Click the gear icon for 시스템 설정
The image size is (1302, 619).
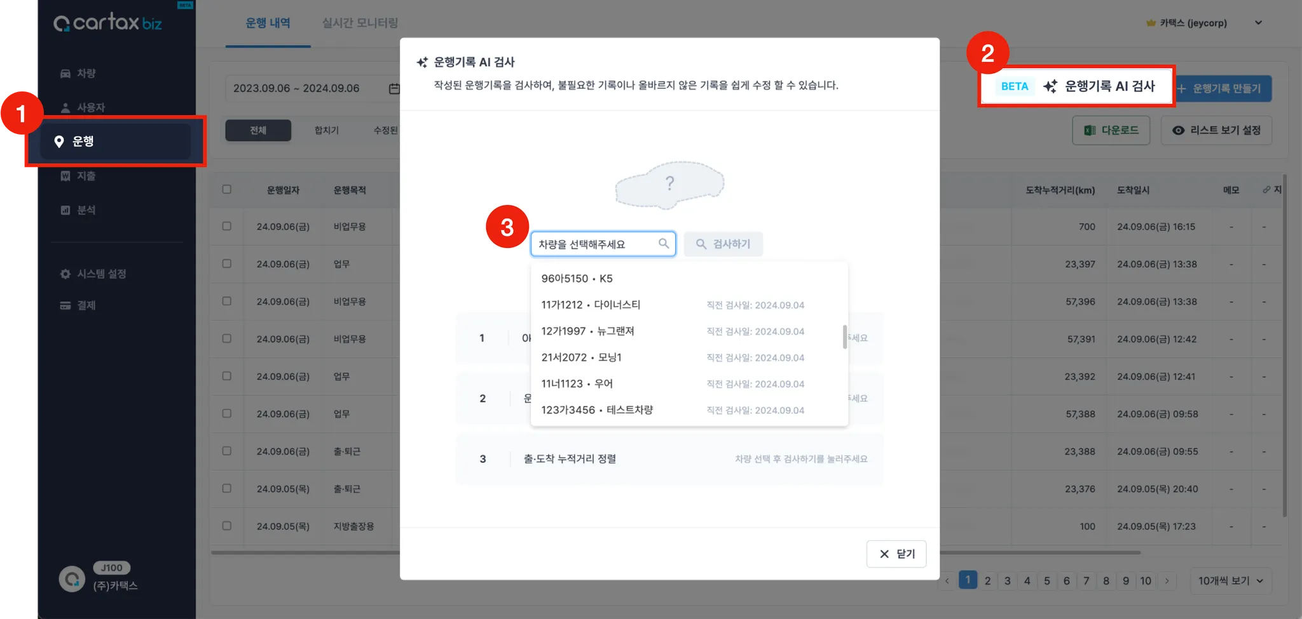coord(65,274)
